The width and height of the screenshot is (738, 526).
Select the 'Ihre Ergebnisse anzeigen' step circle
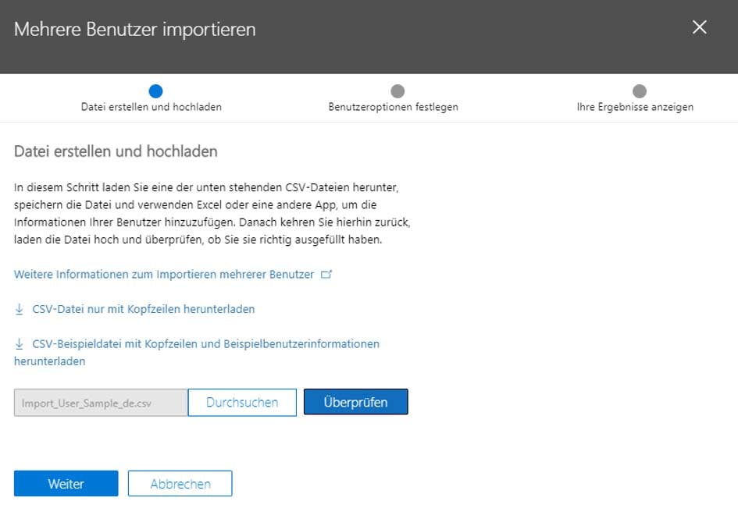pos(639,91)
